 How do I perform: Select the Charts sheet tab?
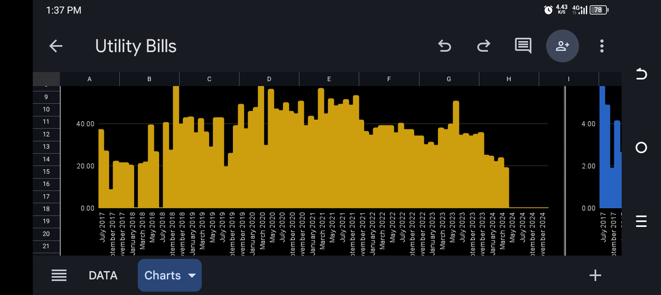169,275
